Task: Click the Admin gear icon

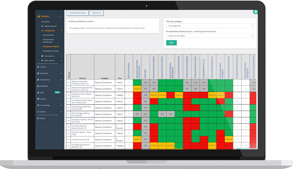Action: 38,118
